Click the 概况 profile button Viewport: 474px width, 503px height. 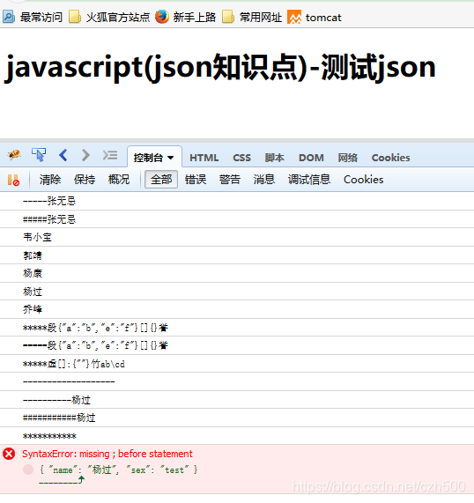[x=119, y=180]
